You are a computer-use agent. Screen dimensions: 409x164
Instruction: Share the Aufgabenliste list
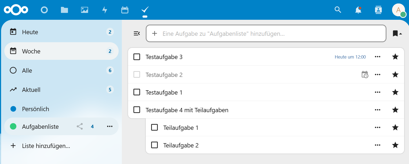(79, 126)
